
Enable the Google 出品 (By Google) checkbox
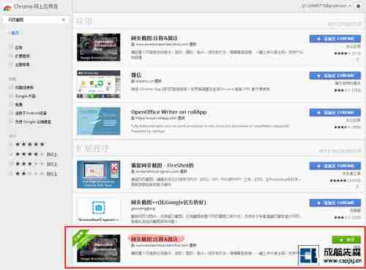pos(11,96)
